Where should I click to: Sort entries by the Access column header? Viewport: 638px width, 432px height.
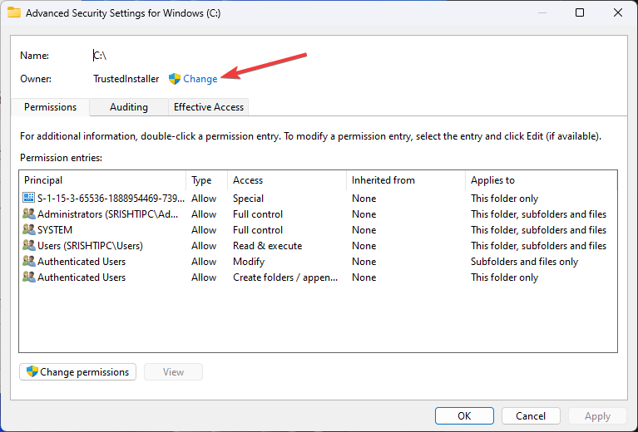click(x=287, y=180)
